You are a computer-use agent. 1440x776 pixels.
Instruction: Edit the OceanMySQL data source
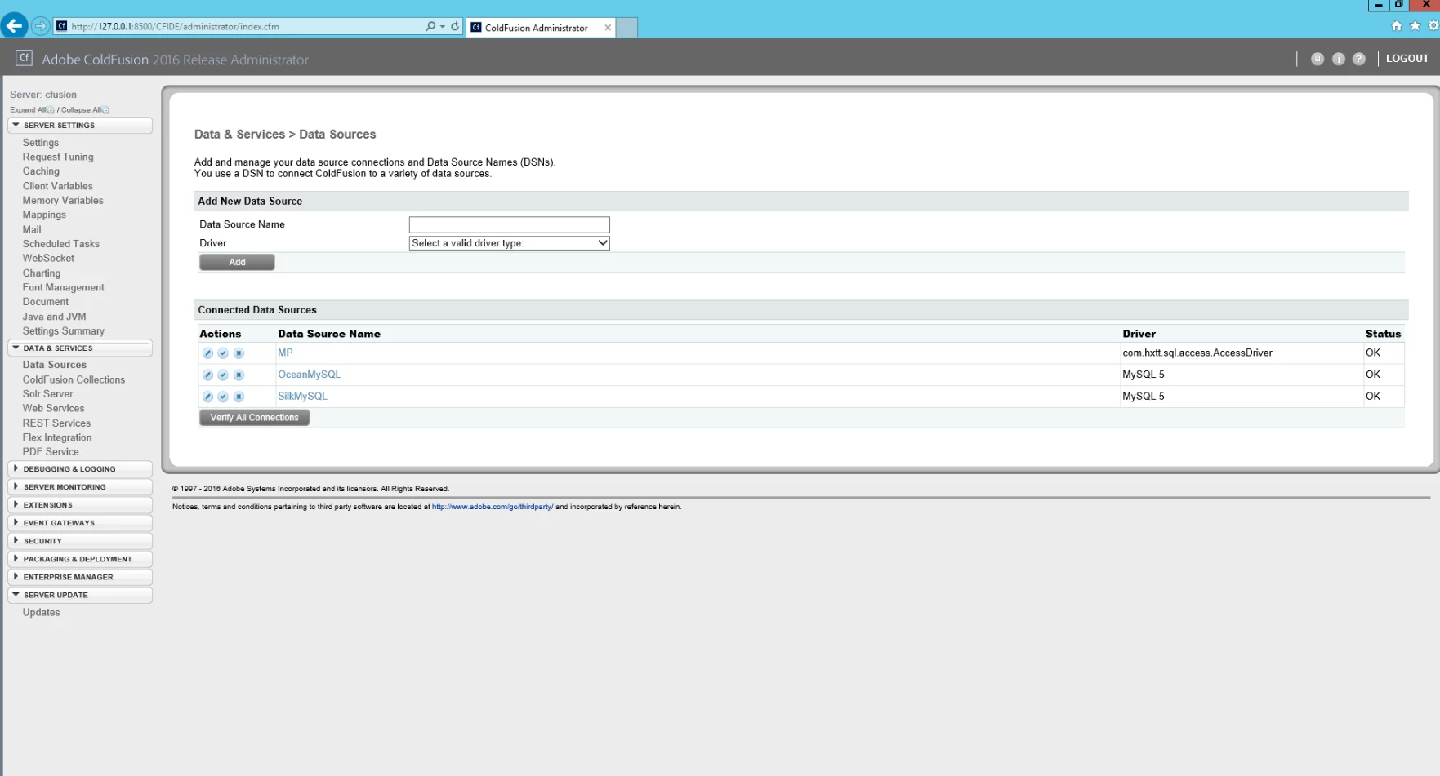(x=207, y=375)
